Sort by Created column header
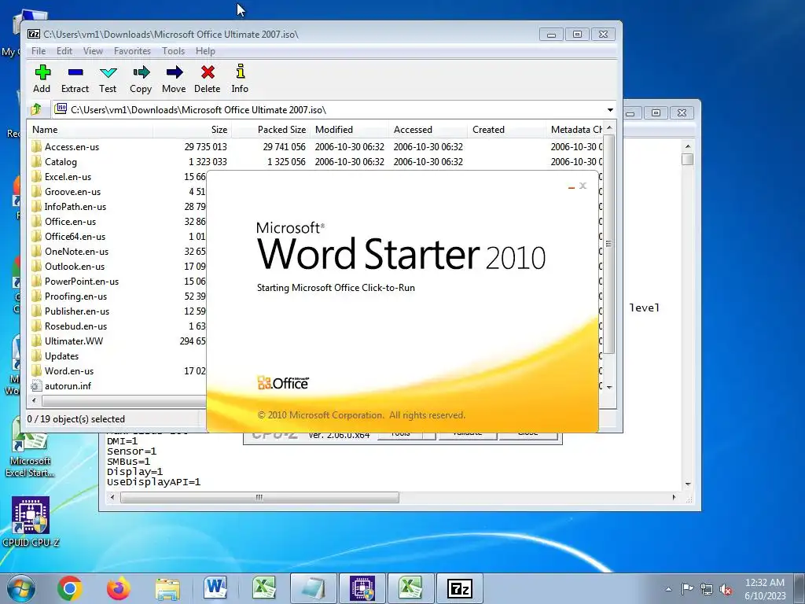The width and height of the screenshot is (805, 604). pyautogui.click(x=507, y=130)
